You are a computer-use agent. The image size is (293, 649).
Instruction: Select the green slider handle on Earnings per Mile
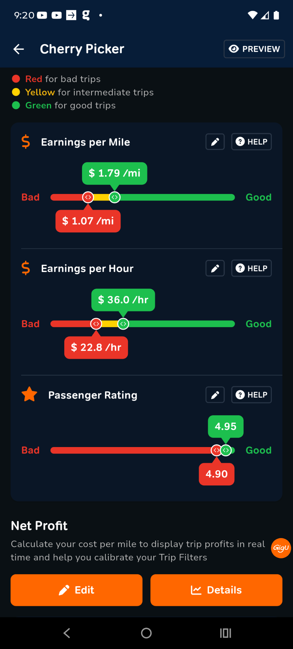[x=115, y=197]
